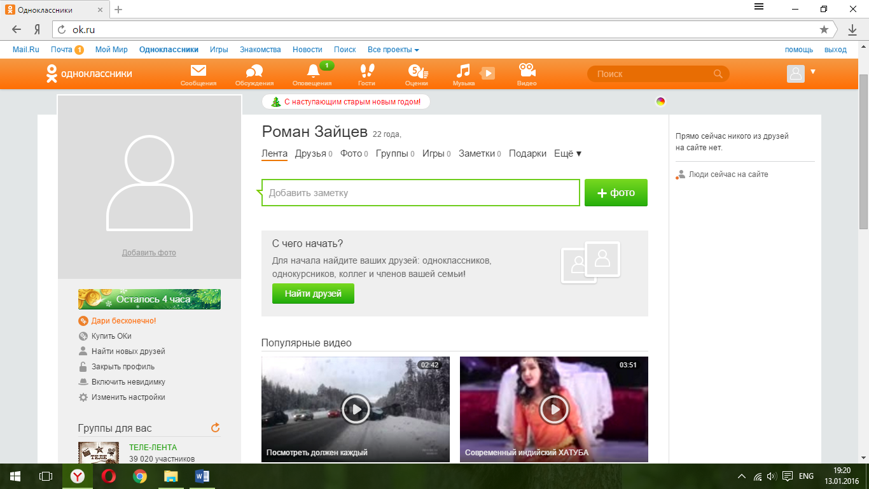Click the user avatar icon in header
This screenshot has width=869, height=489.
click(796, 74)
